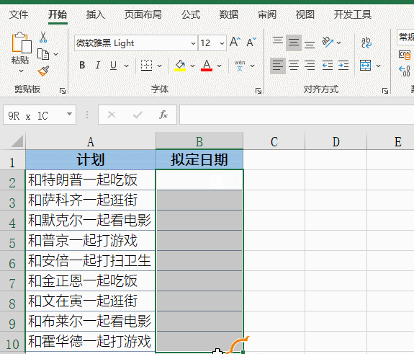414x354 pixels.
Task: Select the Format Painter brush icon
Action: pos(43,71)
